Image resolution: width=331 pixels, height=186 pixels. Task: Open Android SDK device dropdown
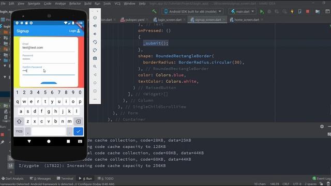(192, 11)
